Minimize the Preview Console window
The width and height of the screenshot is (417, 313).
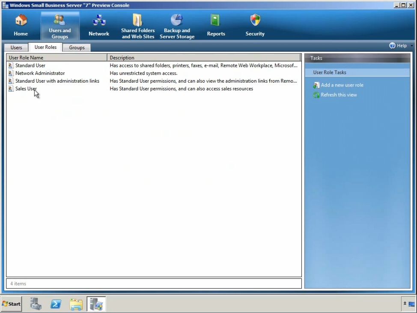[396, 5]
